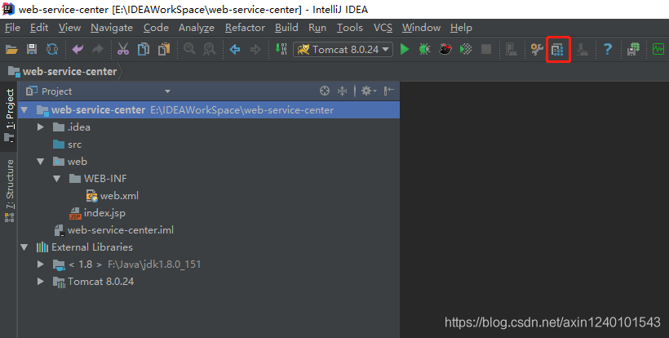Click the green monitor waveform icon
The image size is (669, 338).
[x=658, y=50]
